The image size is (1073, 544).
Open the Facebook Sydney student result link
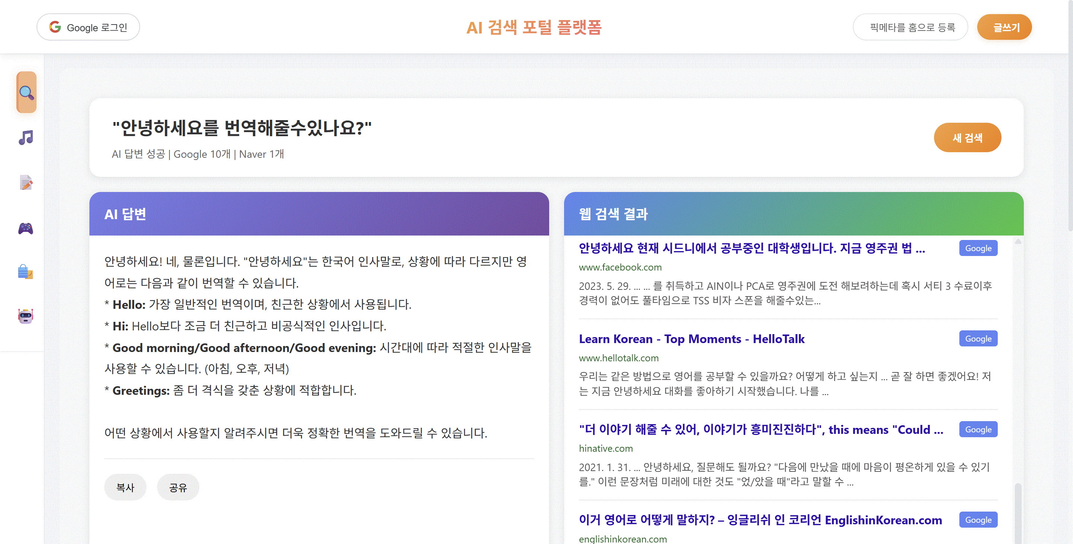(x=751, y=248)
